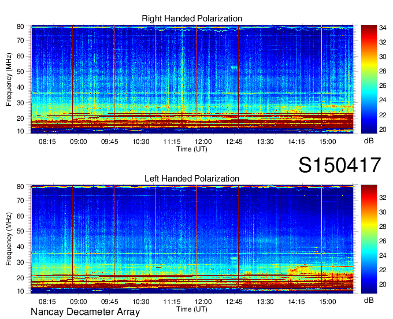Click the dB unit under the upper color bar
This screenshot has width=393, height=319.
point(369,141)
